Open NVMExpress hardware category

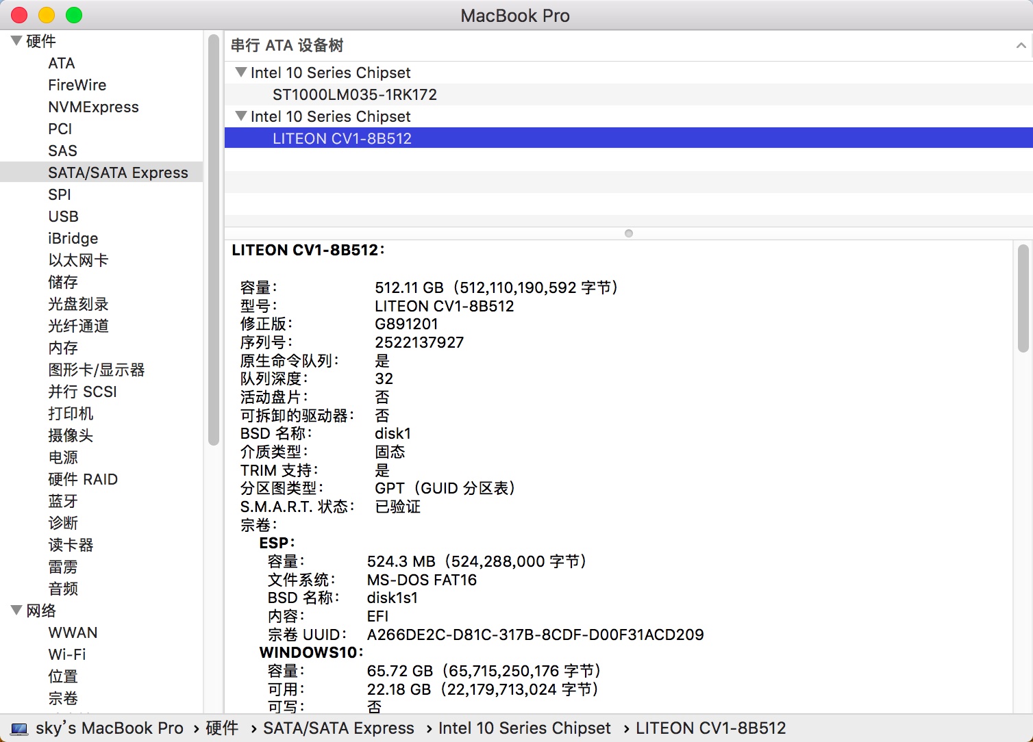(93, 107)
